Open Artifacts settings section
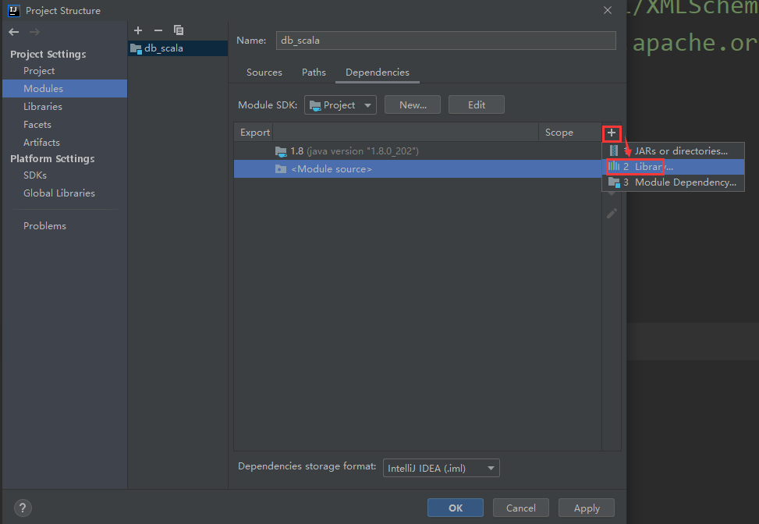This screenshot has height=524, width=759. 41,142
